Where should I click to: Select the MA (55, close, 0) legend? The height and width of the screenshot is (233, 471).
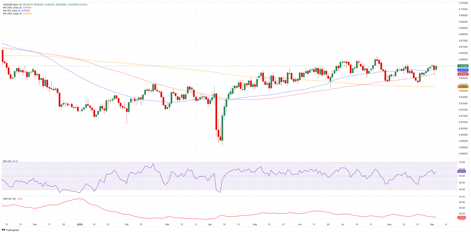coord(12,11)
